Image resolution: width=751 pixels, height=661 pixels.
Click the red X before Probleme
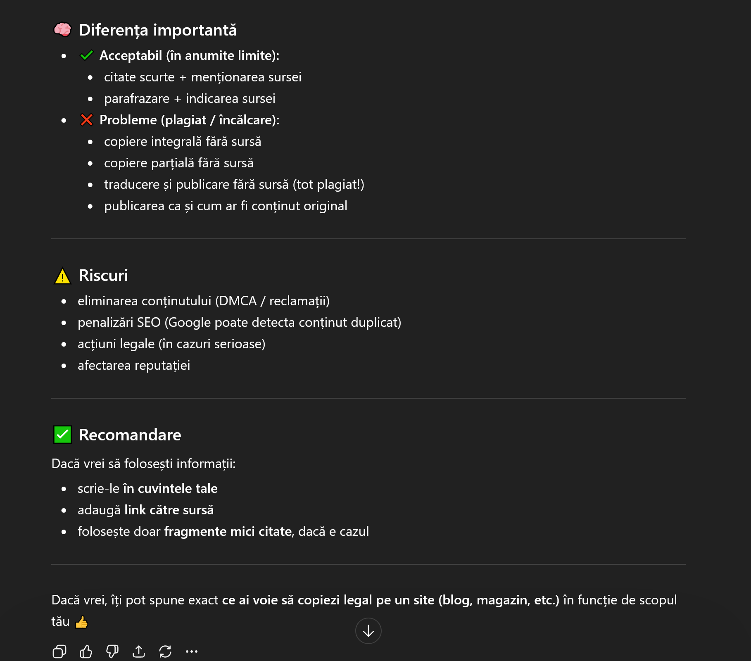(x=86, y=120)
